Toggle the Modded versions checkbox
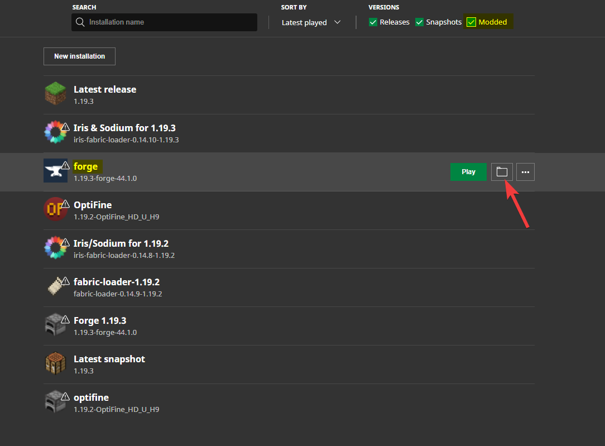 (x=472, y=22)
